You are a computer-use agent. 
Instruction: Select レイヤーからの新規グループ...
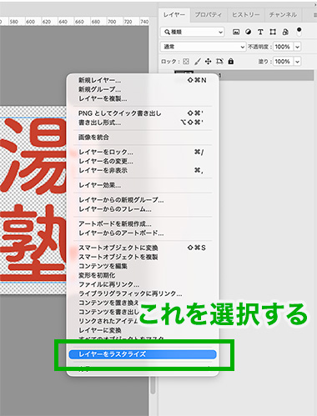coord(142,200)
